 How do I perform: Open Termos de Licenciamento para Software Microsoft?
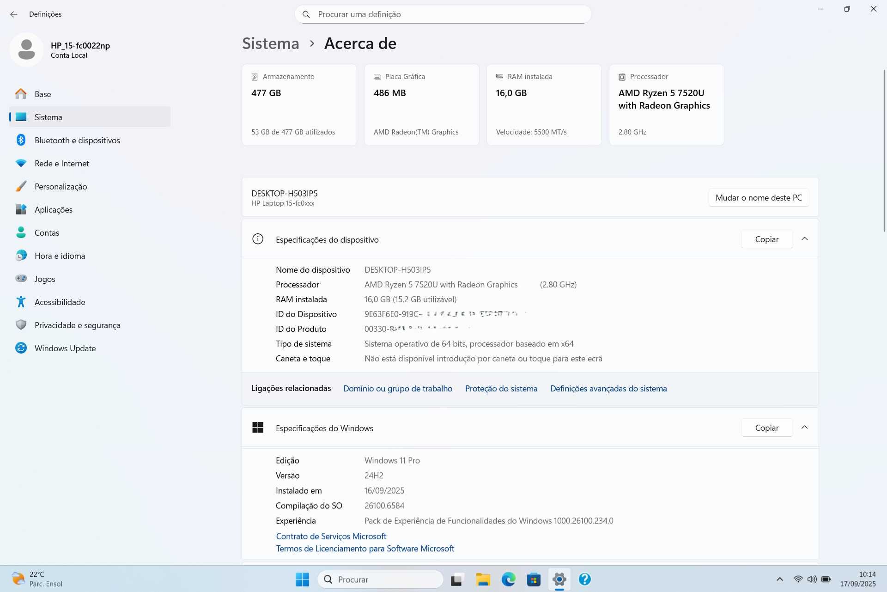(x=365, y=549)
